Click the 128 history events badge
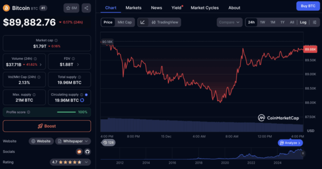The width and height of the screenshot is (322, 169). coord(108,143)
